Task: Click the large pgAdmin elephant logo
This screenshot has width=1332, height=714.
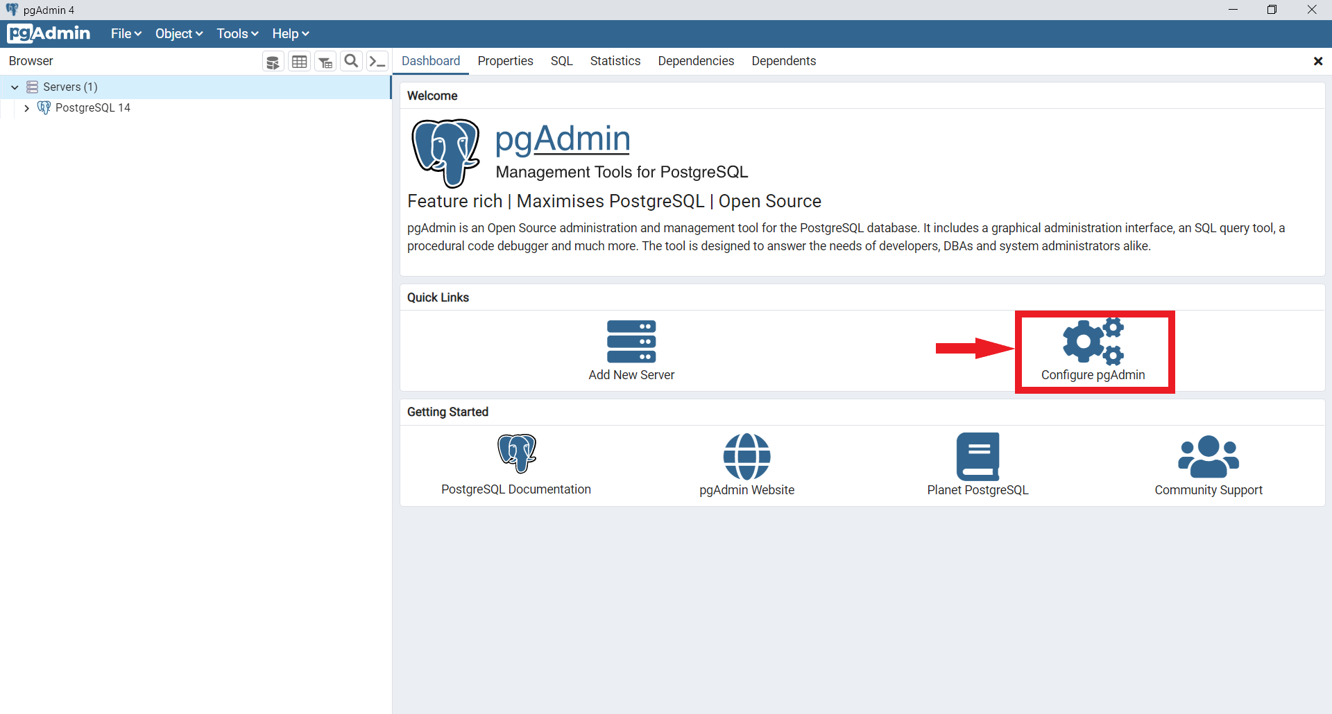Action: click(x=445, y=153)
